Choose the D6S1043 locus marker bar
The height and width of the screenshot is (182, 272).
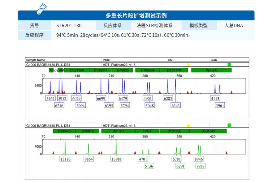pyautogui.click(x=208, y=131)
